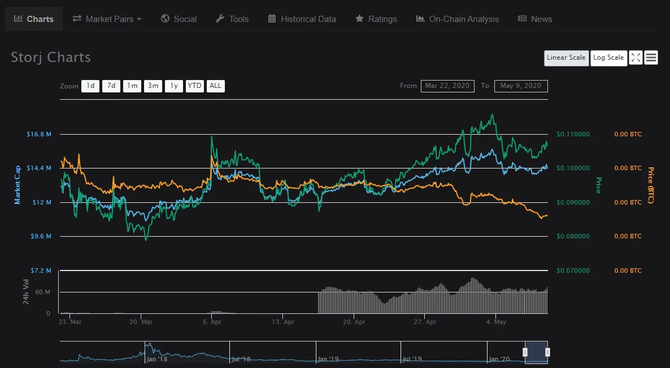Grab the left handle of range navigator
670x368 pixels.
[x=525, y=352]
